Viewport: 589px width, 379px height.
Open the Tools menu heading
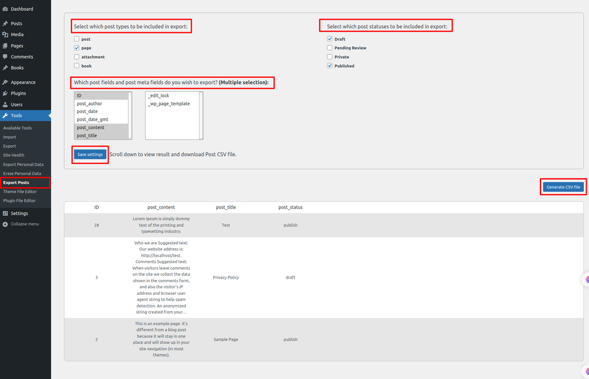point(25,115)
